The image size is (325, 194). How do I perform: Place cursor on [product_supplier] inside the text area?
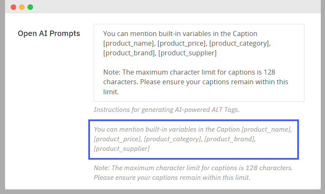(188, 53)
